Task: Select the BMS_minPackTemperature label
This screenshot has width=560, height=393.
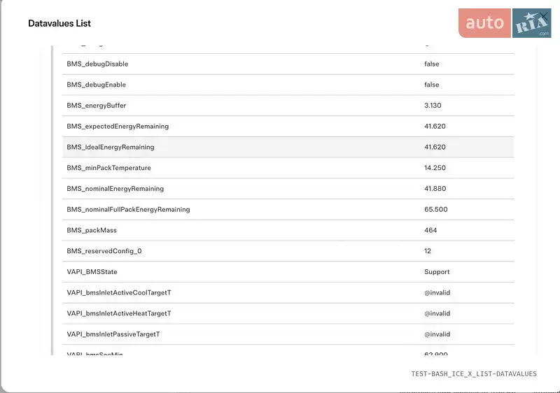Action: coord(108,168)
